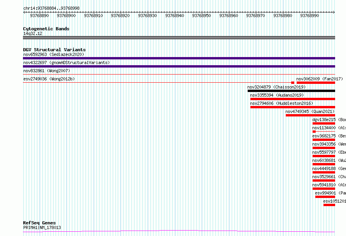Select nsv3355394 (Audano2019) label

point(277,95)
